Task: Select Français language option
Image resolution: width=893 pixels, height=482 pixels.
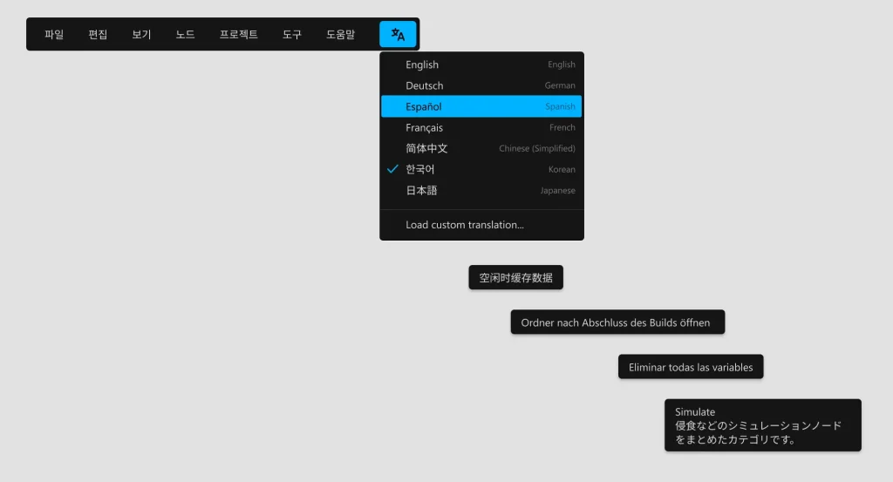Action: 481,127
